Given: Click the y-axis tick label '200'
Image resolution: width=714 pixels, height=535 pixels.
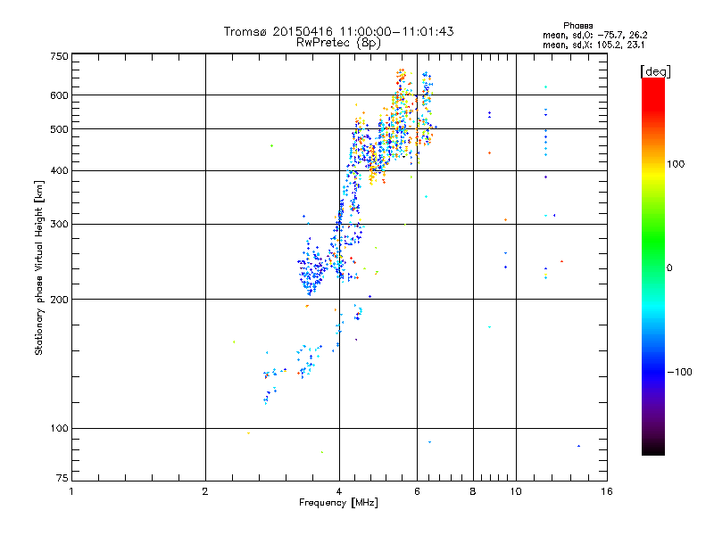Looking at the screenshot, I should (59, 300).
